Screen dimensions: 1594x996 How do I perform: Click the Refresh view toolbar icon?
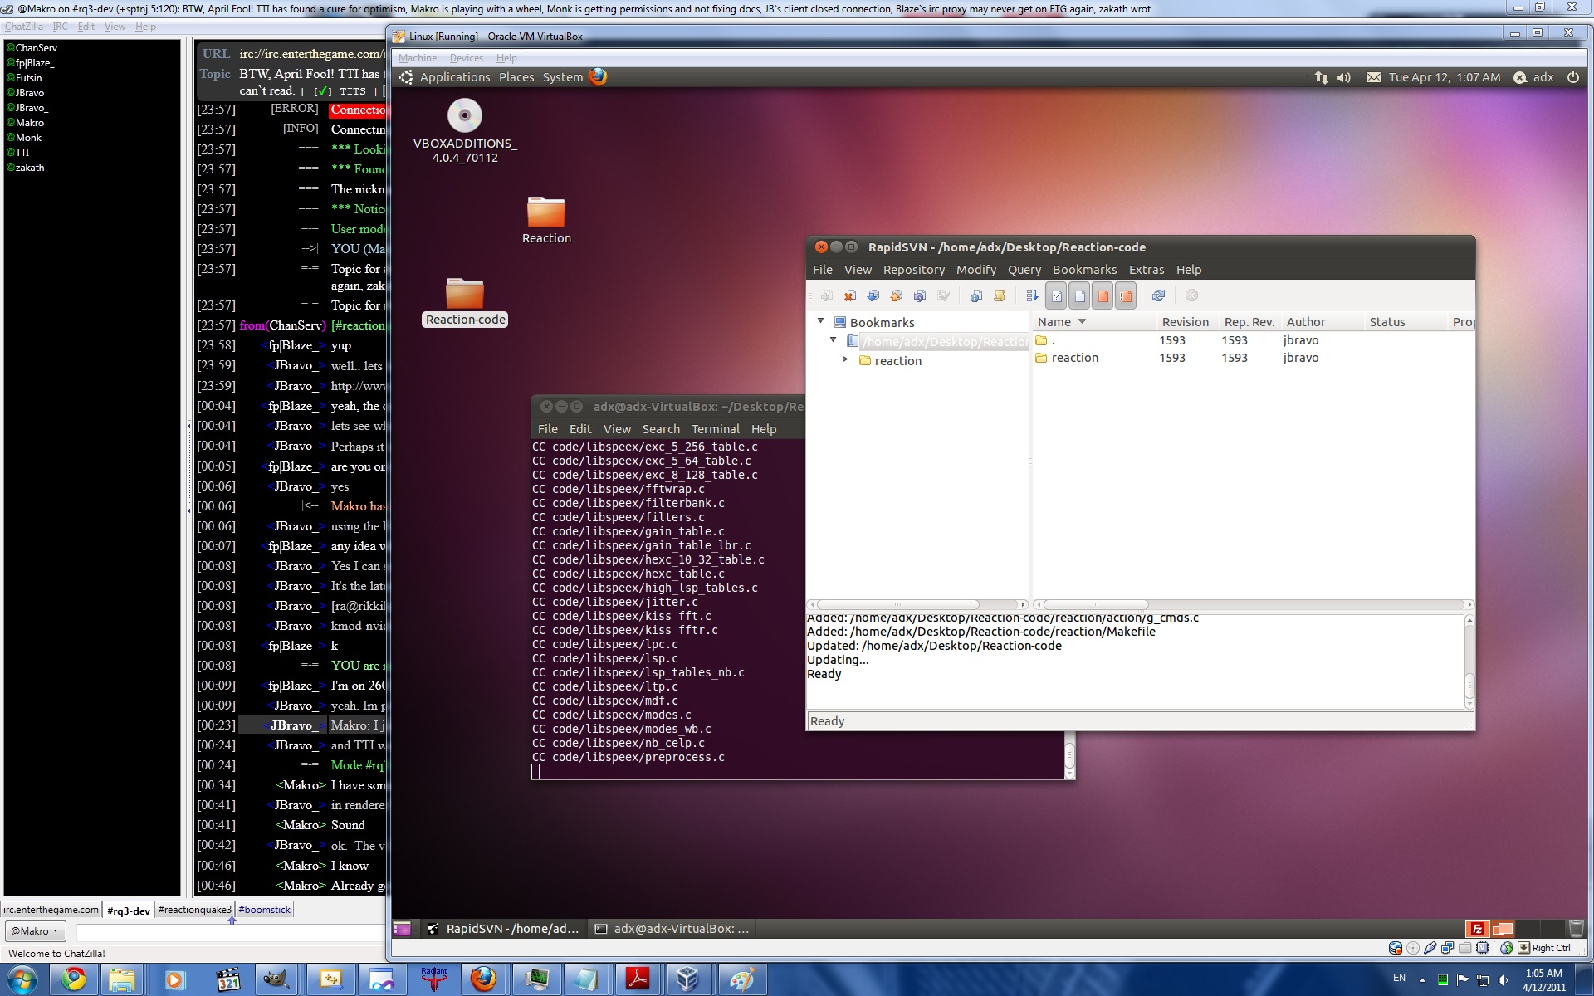coord(1158,295)
